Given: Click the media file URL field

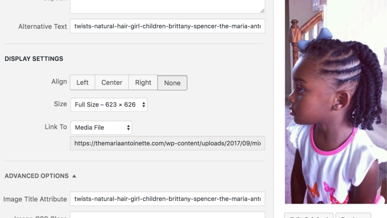Looking at the screenshot, I should (x=167, y=143).
